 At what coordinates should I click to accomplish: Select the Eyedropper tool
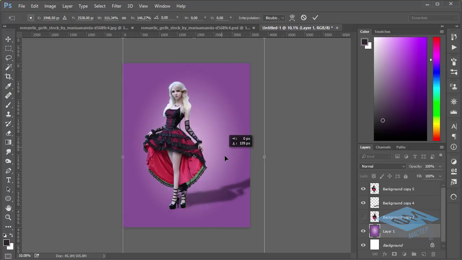point(8,86)
